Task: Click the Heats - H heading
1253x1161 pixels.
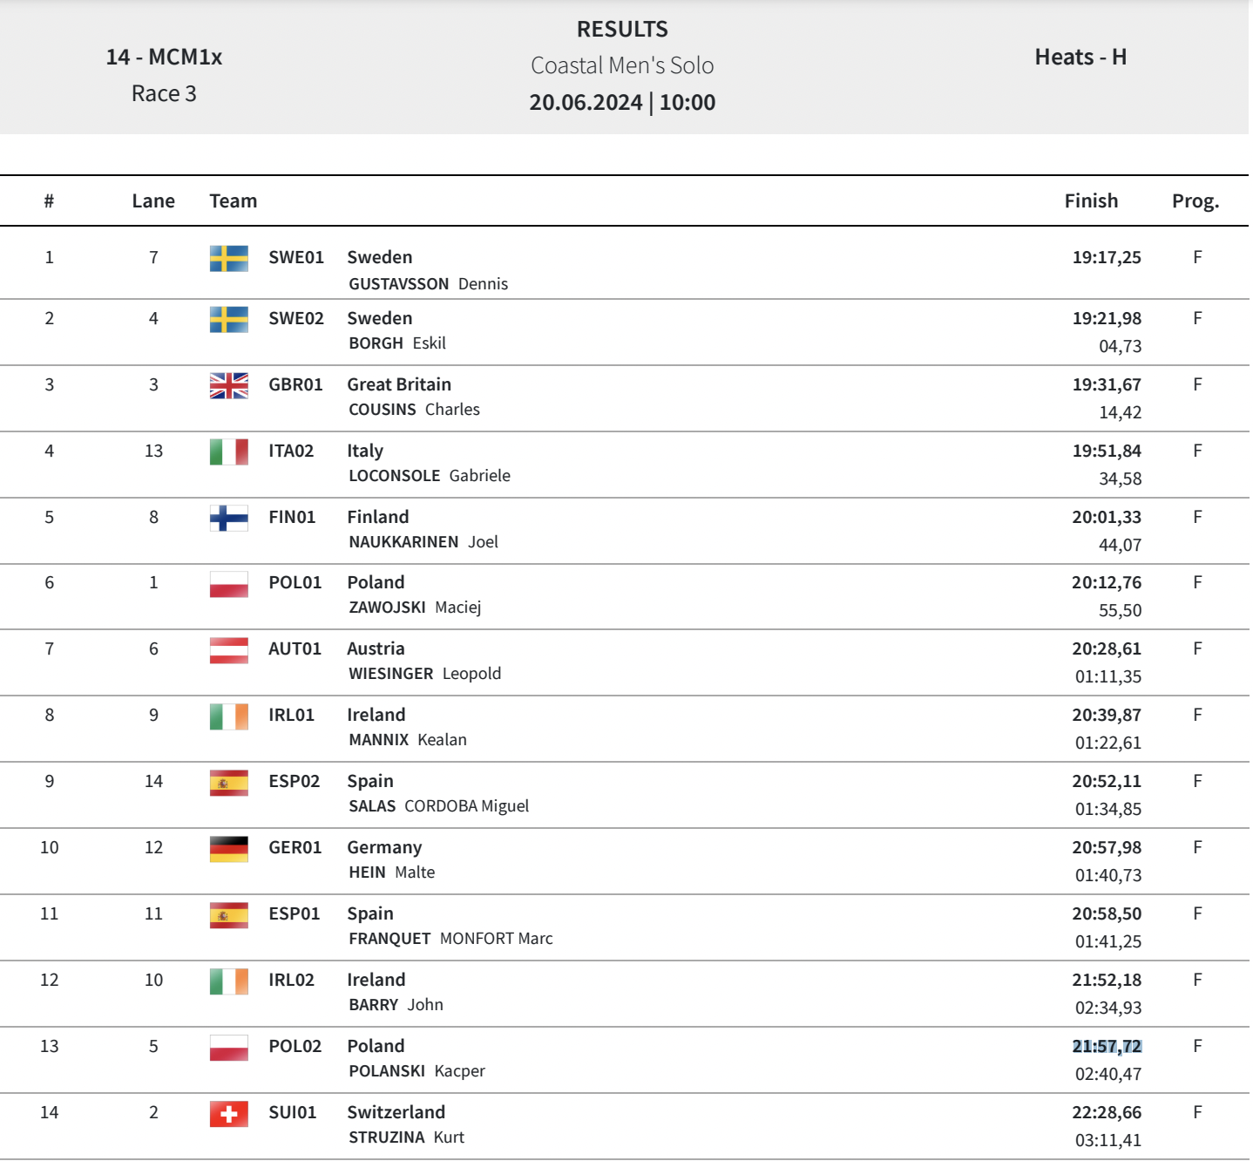Action: coord(1080,58)
